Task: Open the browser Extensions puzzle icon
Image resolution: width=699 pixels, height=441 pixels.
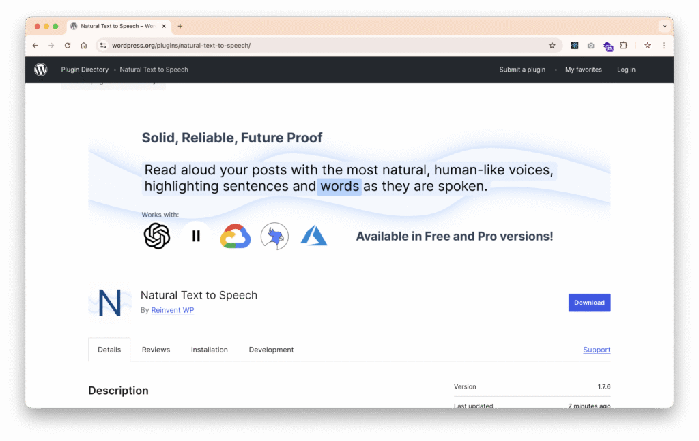Action: click(623, 46)
